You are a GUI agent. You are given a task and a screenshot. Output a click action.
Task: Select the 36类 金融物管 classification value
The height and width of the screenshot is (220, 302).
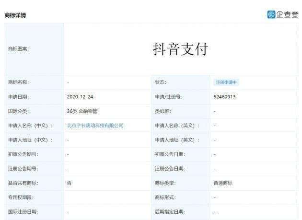coord(82,111)
